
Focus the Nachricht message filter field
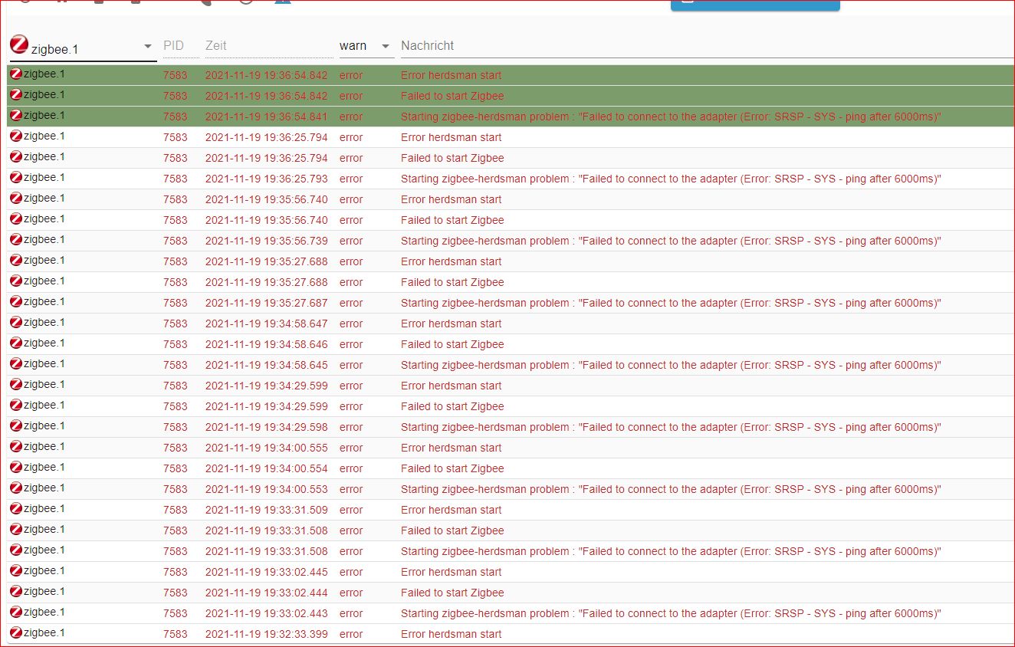(707, 46)
